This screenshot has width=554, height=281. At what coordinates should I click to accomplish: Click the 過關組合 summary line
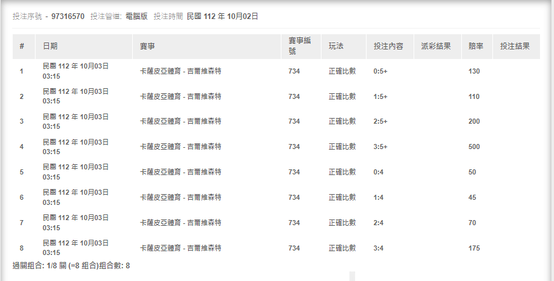(x=71, y=266)
